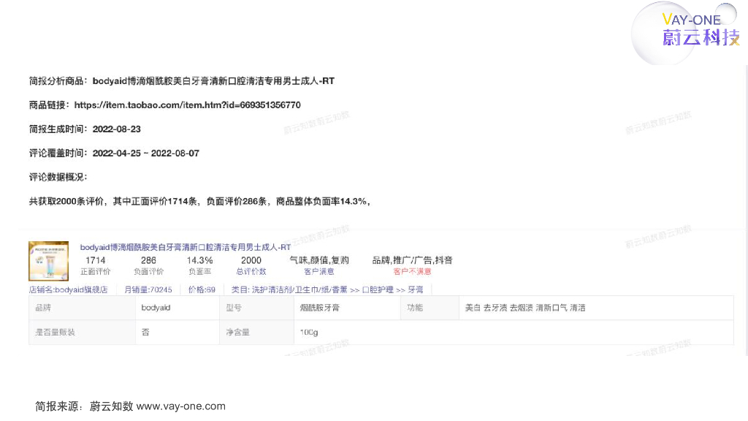
Task: Click the 品牌,推广/广告,抖音 keywords
Action: (x=412, y=260)
